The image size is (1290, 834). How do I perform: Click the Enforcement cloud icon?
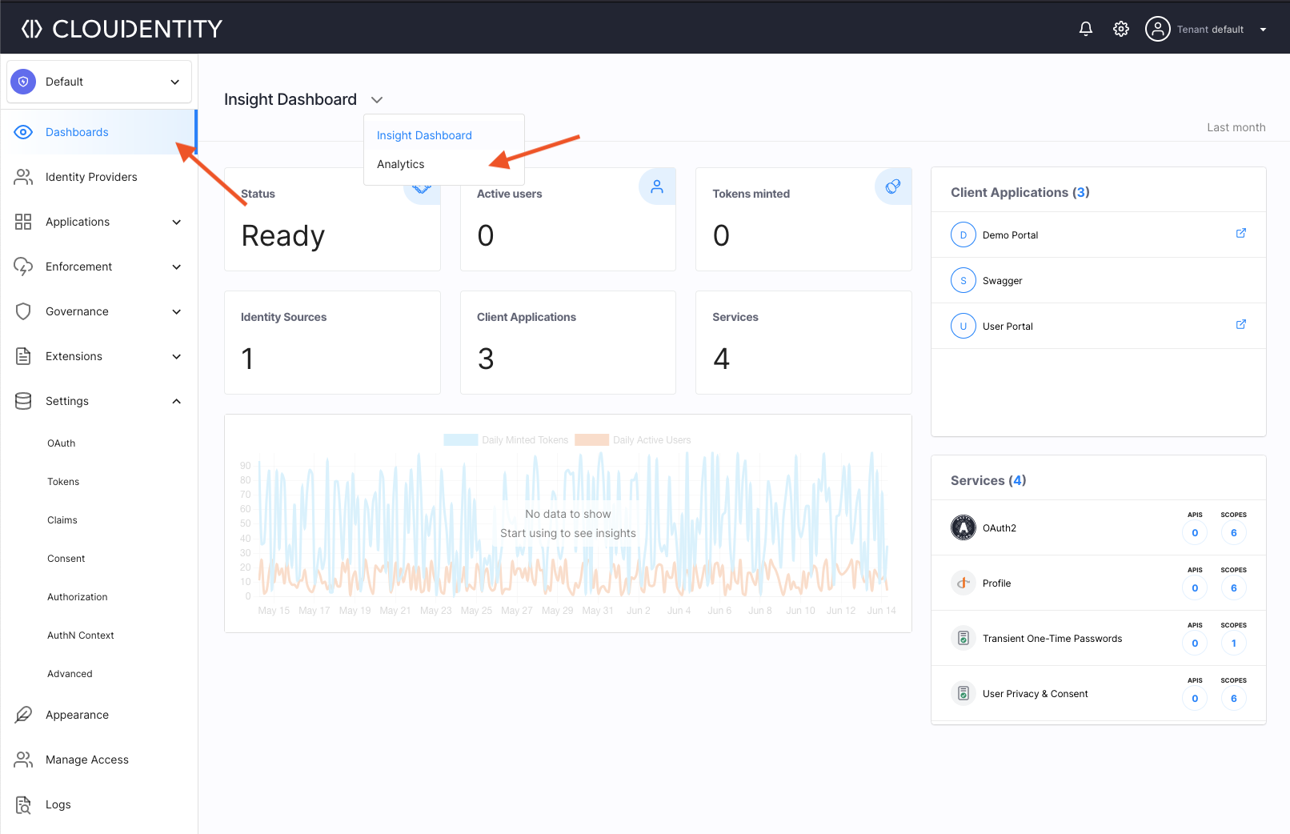(x=23, y=267)
